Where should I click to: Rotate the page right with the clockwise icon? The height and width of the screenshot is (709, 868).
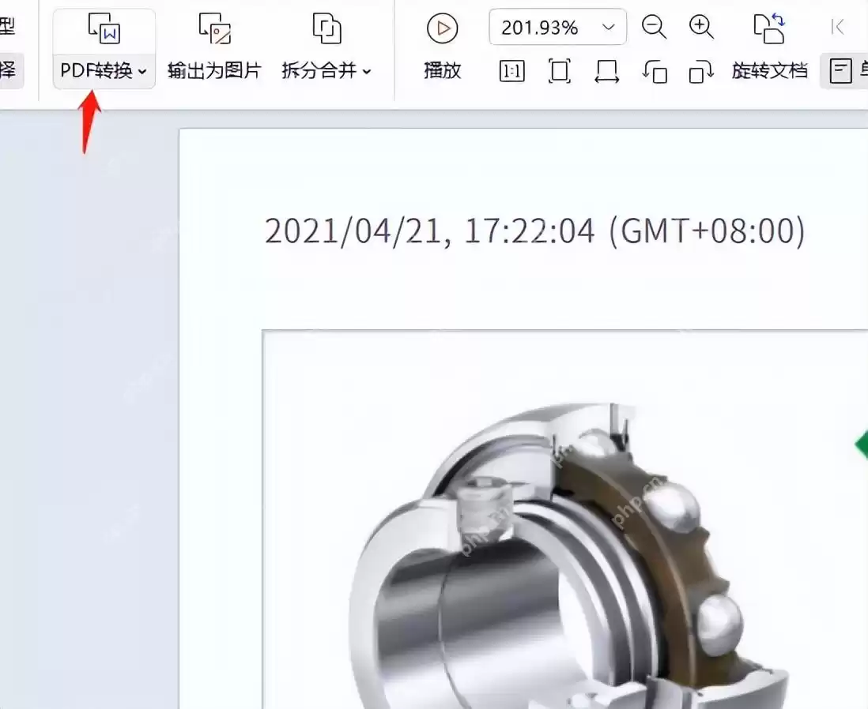tap(700, 71)
